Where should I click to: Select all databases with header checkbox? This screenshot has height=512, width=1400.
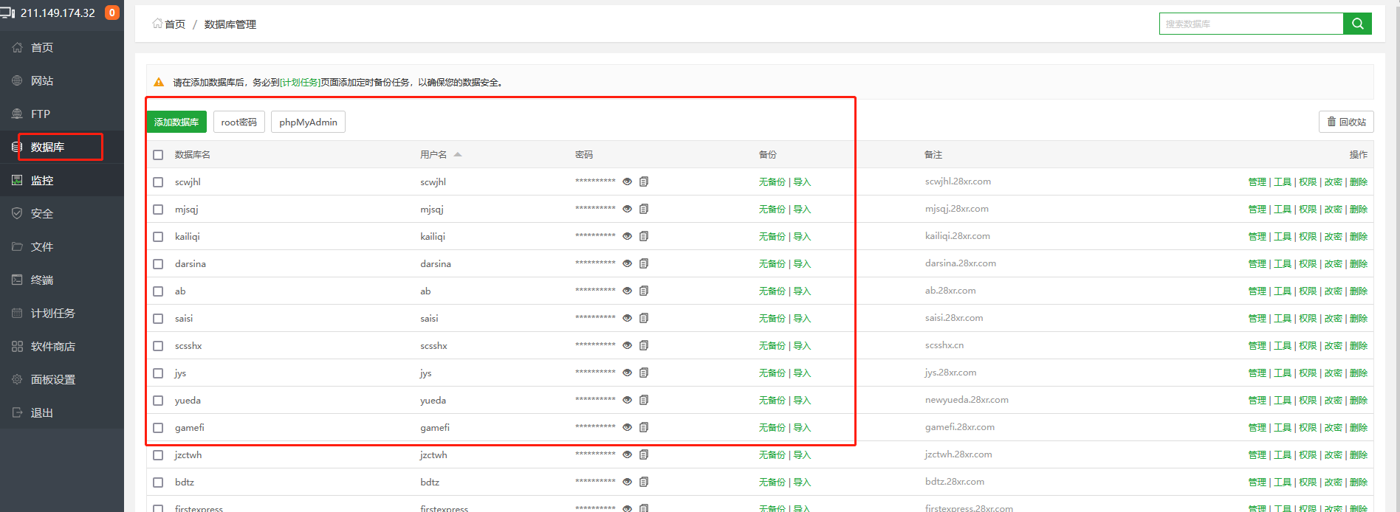[158, 155]
